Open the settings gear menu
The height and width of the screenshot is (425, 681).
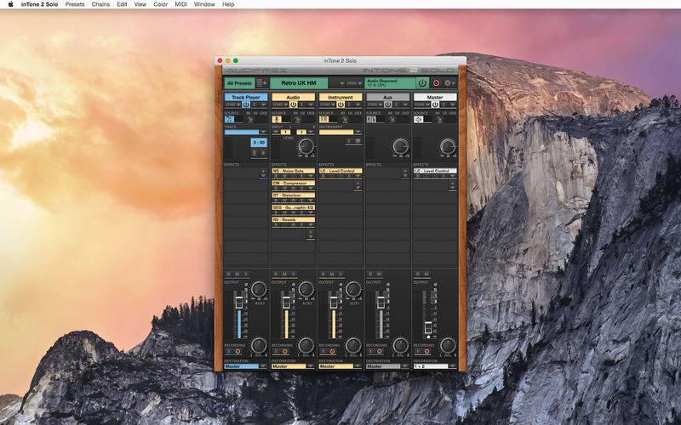(449, 82)
